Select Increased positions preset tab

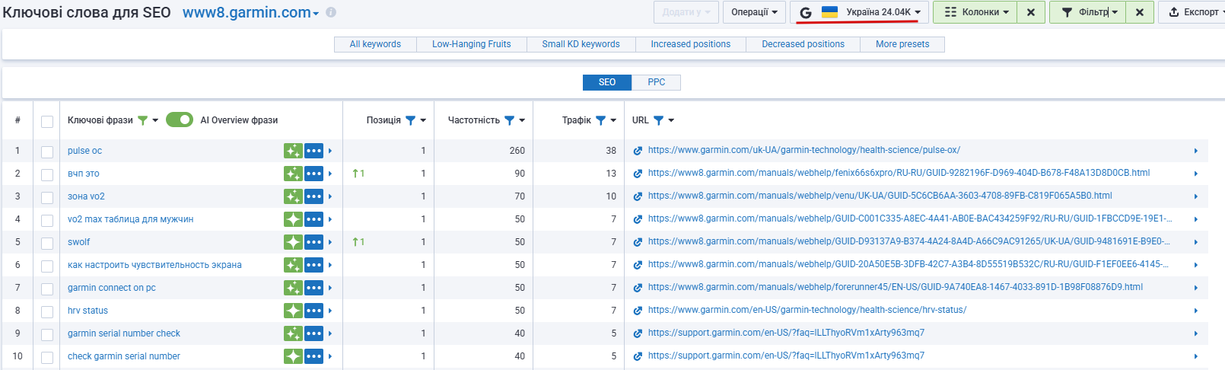[x=690, y=44]
